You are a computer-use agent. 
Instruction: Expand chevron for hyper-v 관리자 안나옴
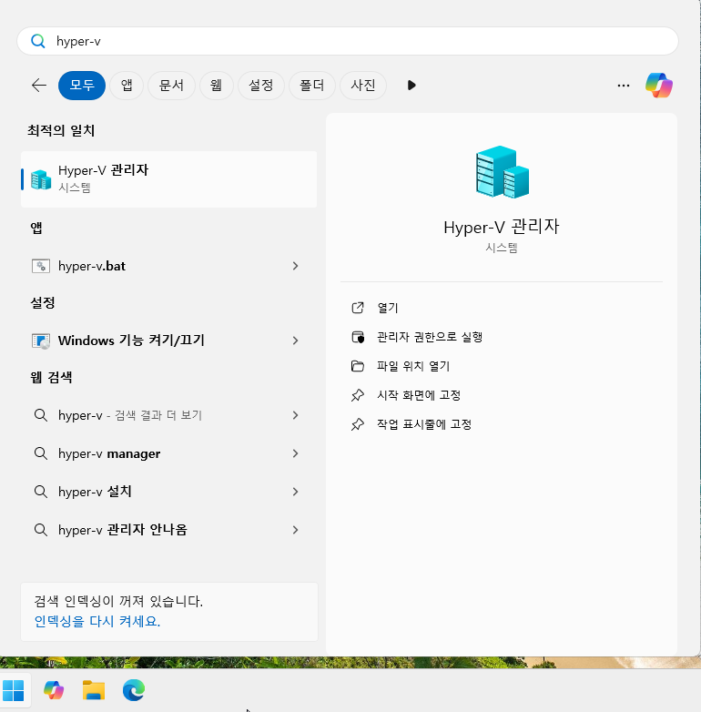click(296, 530)
